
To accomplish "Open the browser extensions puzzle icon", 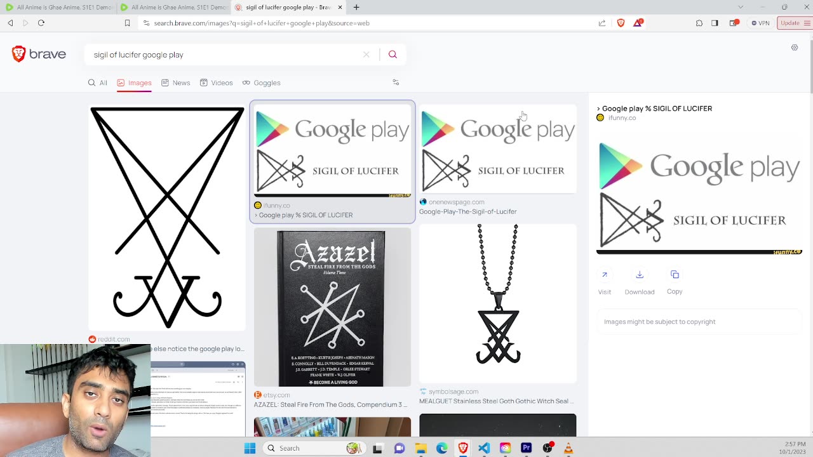I will pos(699,23).
